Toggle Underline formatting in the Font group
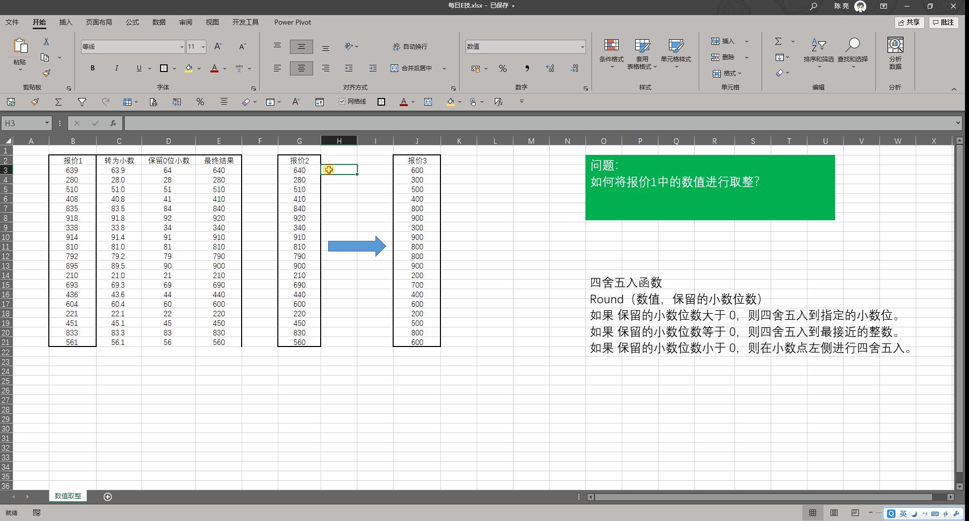The width and height of the screenshot is (969, 521). 138,68
